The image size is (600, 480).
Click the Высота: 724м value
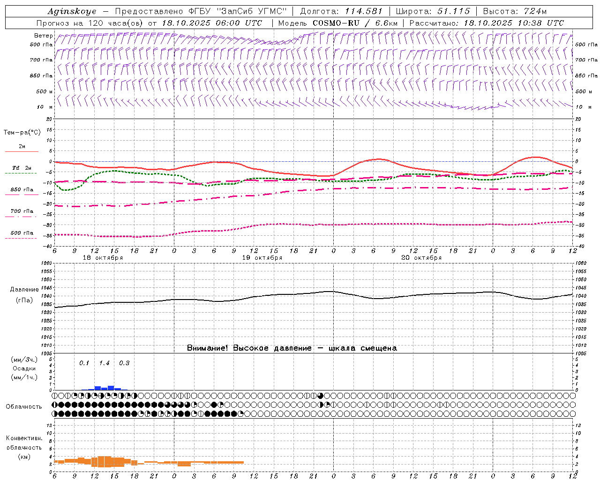click(515, 11)
